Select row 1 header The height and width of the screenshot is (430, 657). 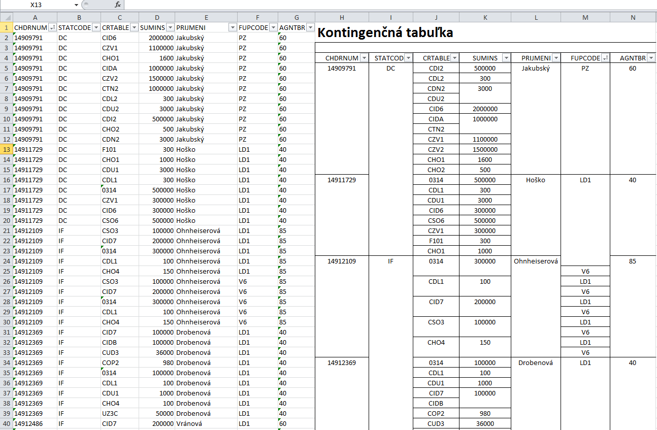point(6,27)
